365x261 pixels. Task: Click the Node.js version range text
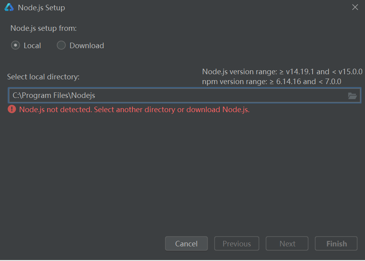(282, 71)
